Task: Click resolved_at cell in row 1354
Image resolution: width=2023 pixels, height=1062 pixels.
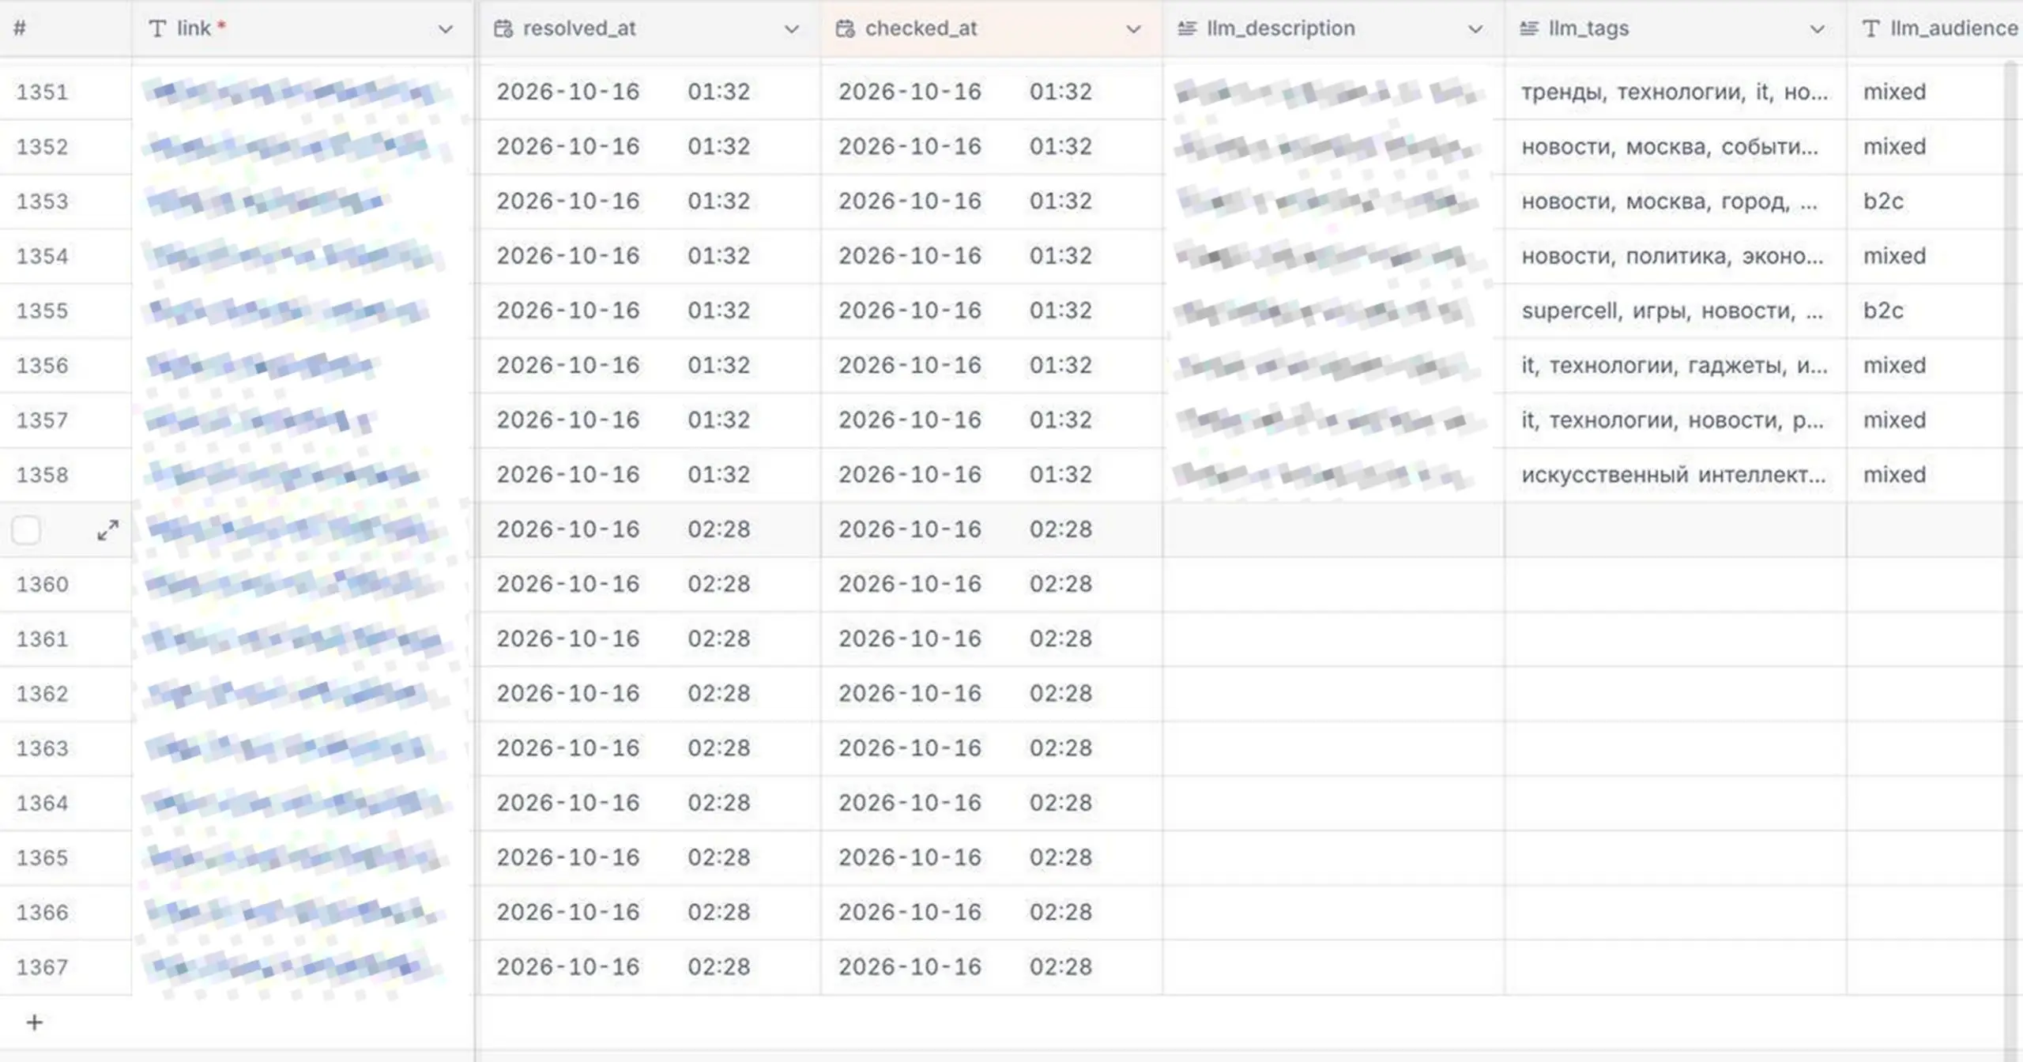Action: point(650,256)
